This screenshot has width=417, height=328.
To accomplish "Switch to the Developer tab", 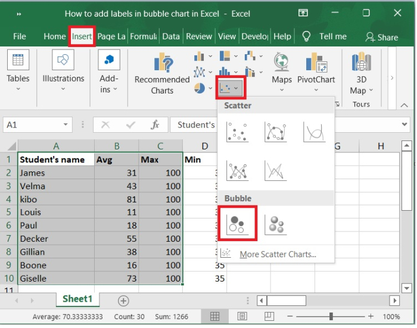I will point(254,36).
